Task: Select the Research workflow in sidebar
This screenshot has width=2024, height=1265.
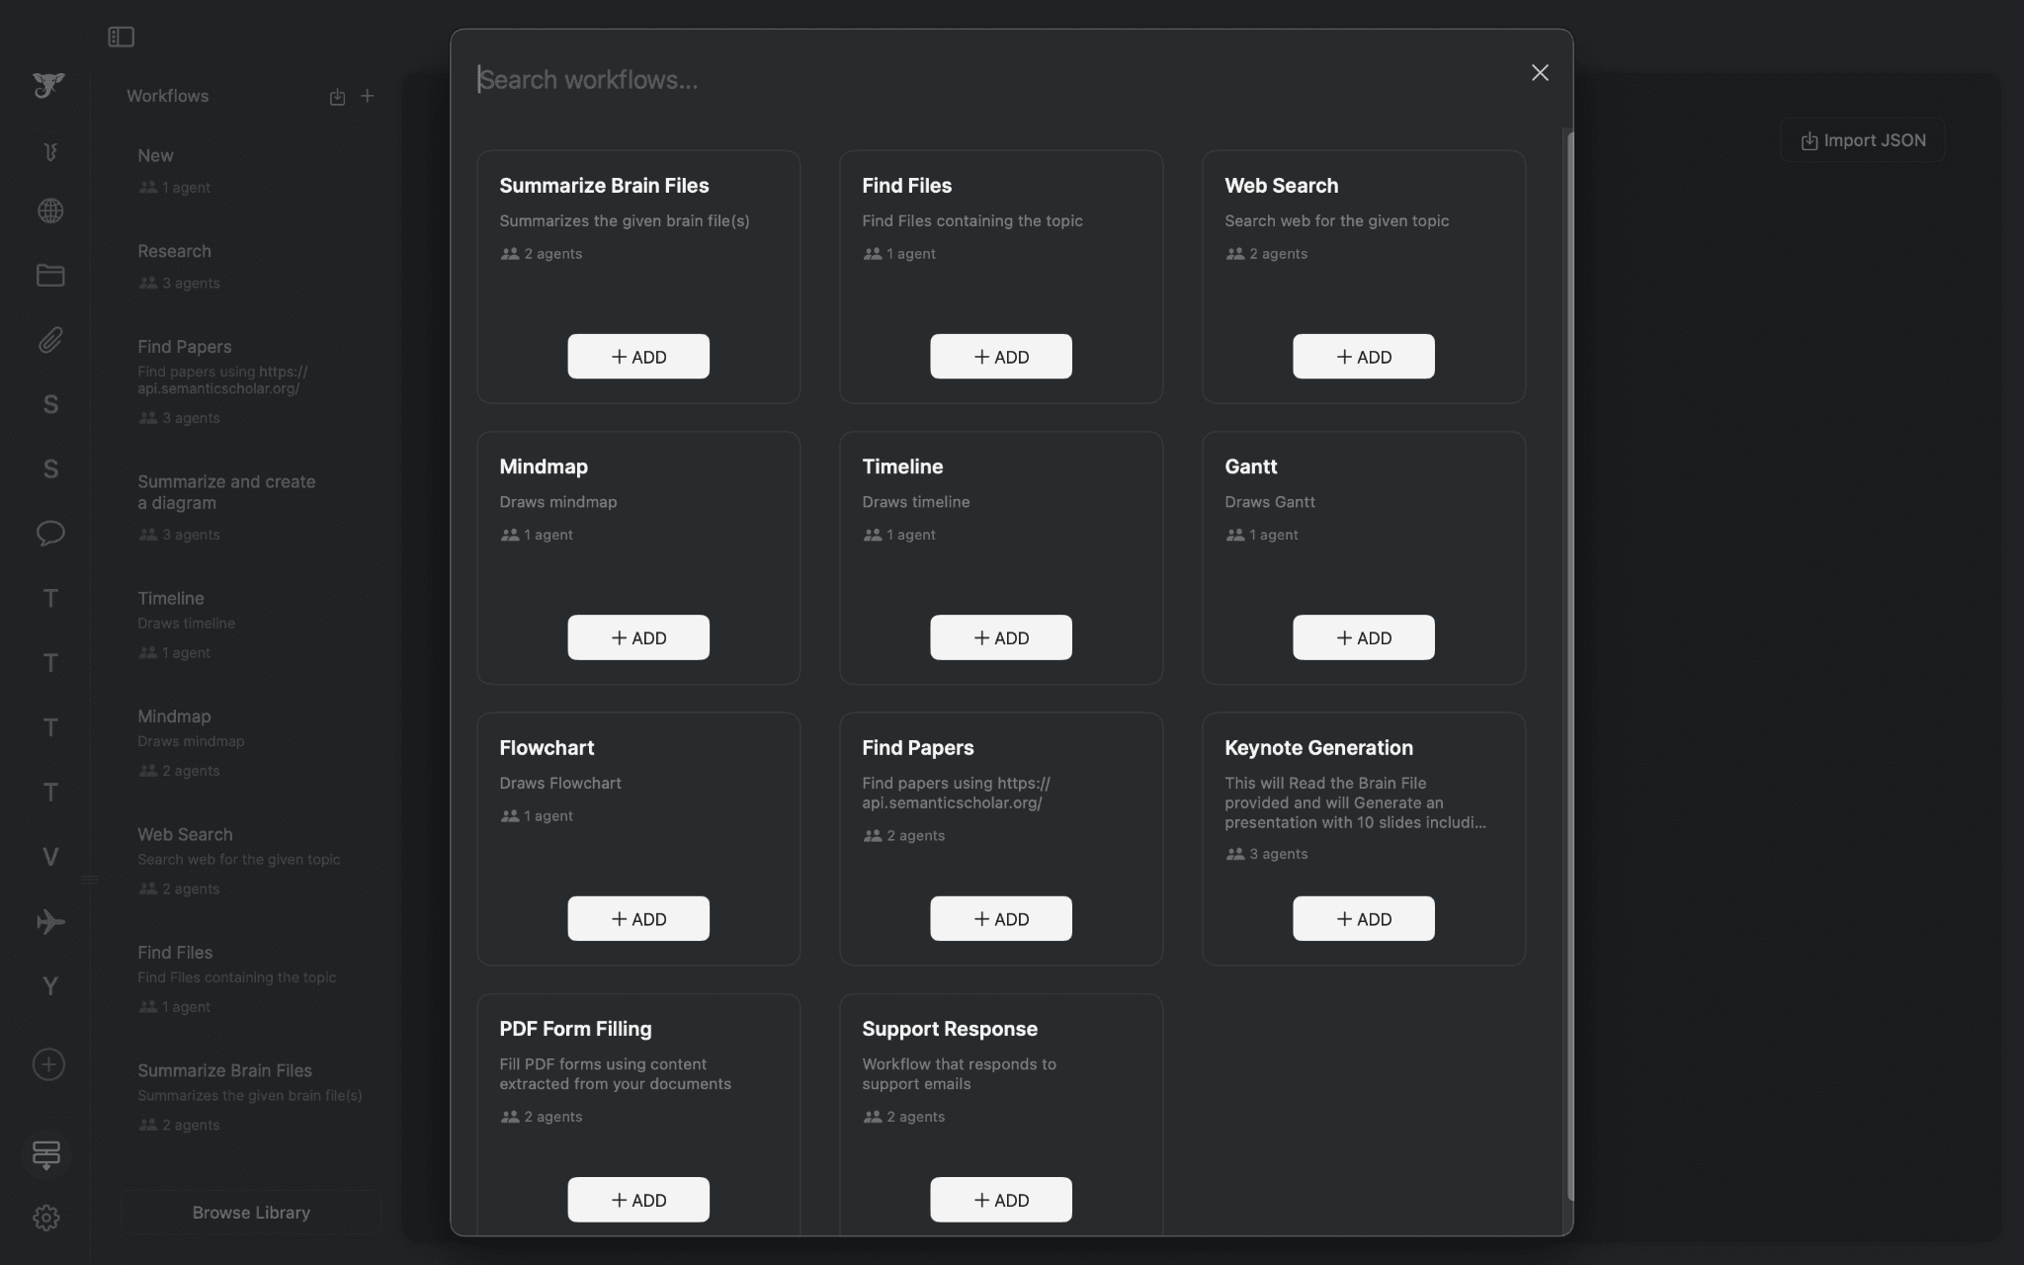Action: pyautogui.click(x=251, y=266)
